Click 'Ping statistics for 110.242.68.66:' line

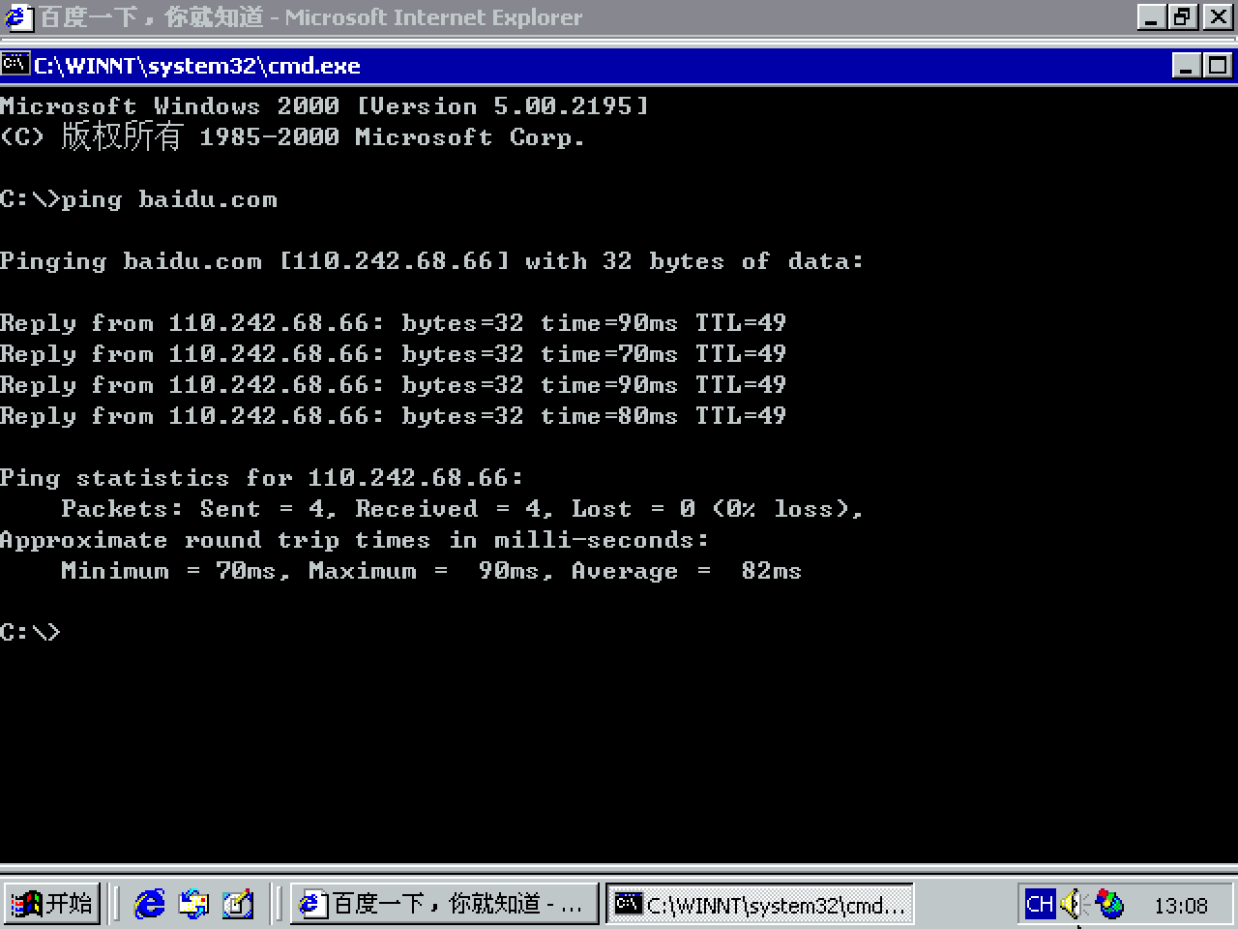click(x=262, y=478)
